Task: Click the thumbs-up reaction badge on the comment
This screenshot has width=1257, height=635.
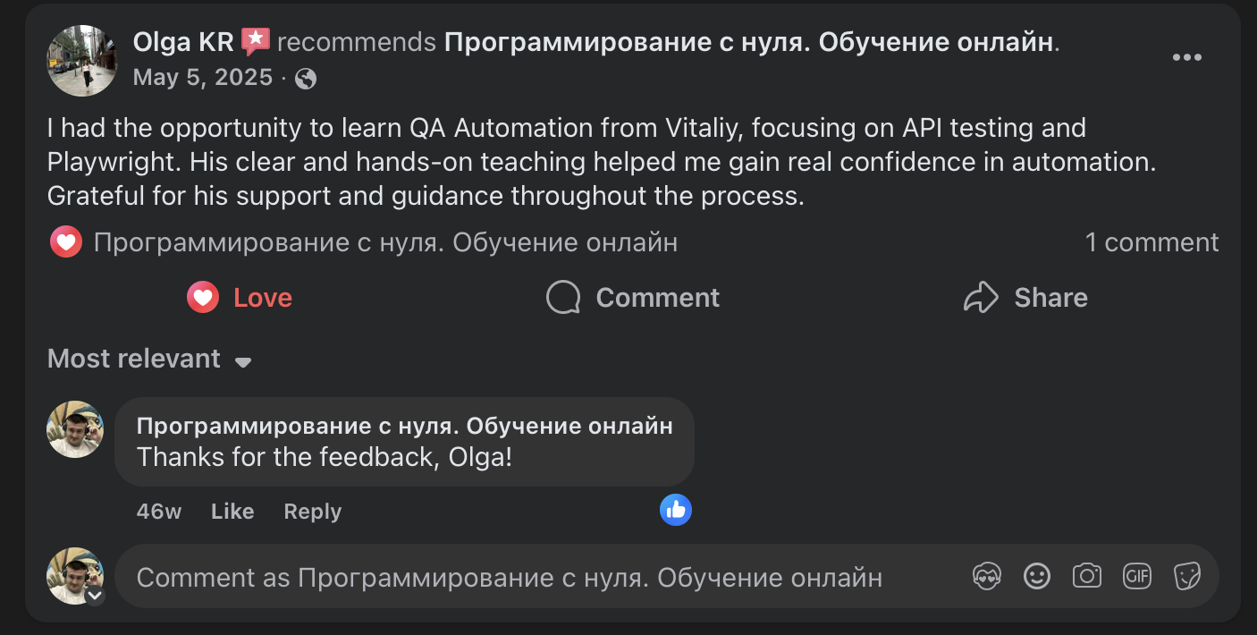Action: pos(676,510)
